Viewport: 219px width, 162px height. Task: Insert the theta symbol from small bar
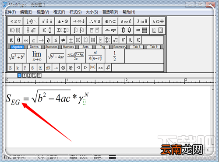coord(19,40)
